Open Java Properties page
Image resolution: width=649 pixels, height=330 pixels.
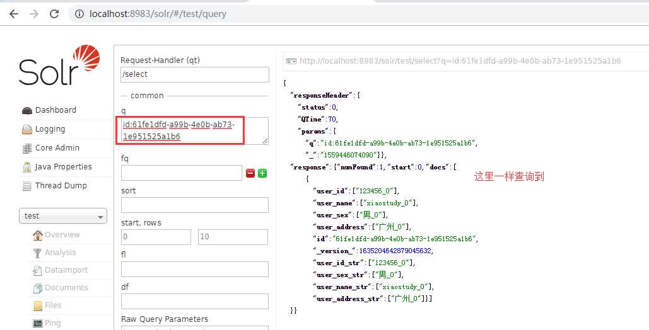[x=63, y=167]
